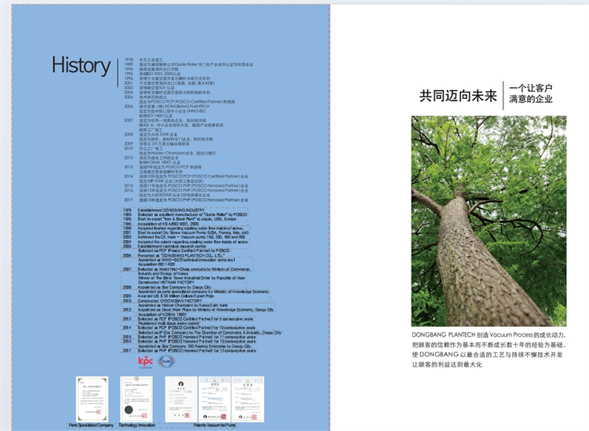Click "Establishment technical research center" line
The image size is (589, 431).
tap(172, 247)
